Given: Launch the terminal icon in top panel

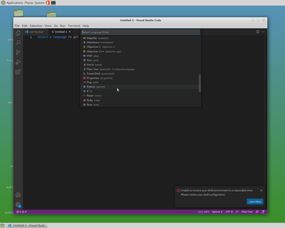Looking at the screenshot, I should [x=53, y=3].
